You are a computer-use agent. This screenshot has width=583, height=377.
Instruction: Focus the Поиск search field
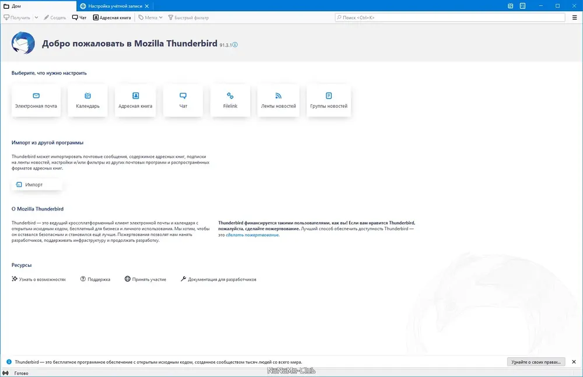pyautogui.click(x=450, y=17)
